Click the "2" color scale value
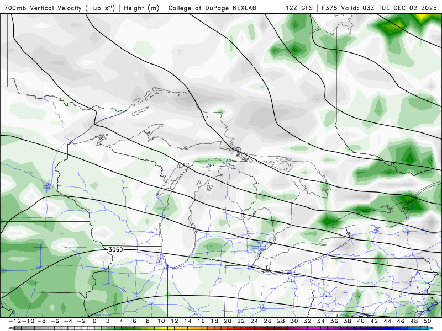The image size is (442, 331). pos(108,321)
